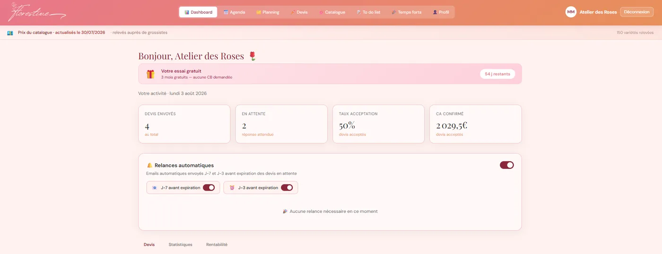Click the Votre essai gratuit heading
This screenshot has height=254, width=662.
point(181,71)
